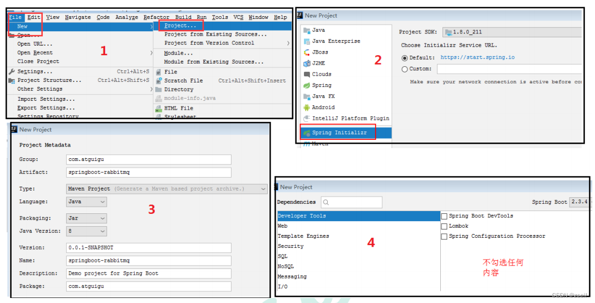
Task: Click Close Project menu entry
Action: (x=38, y=61)
